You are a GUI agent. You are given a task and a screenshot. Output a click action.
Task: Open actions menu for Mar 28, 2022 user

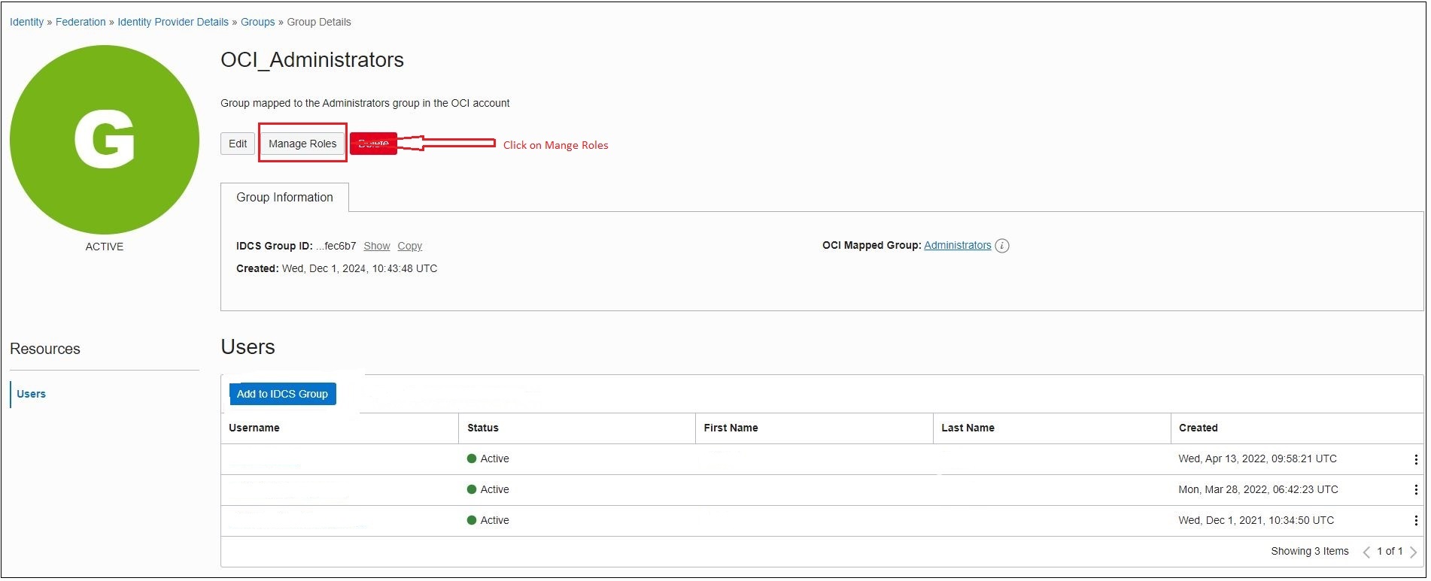pos(1415,490)
